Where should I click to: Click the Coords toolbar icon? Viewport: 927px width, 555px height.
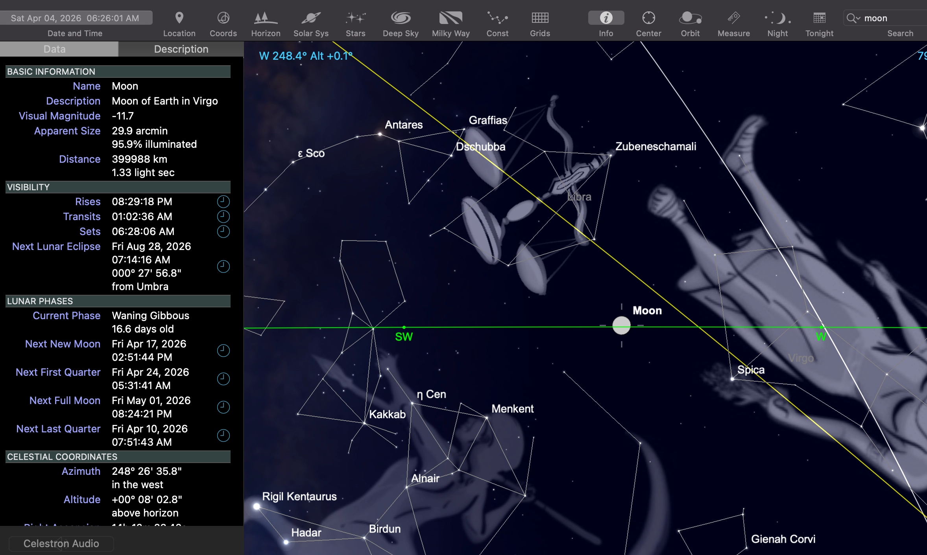tap(223, 18)
